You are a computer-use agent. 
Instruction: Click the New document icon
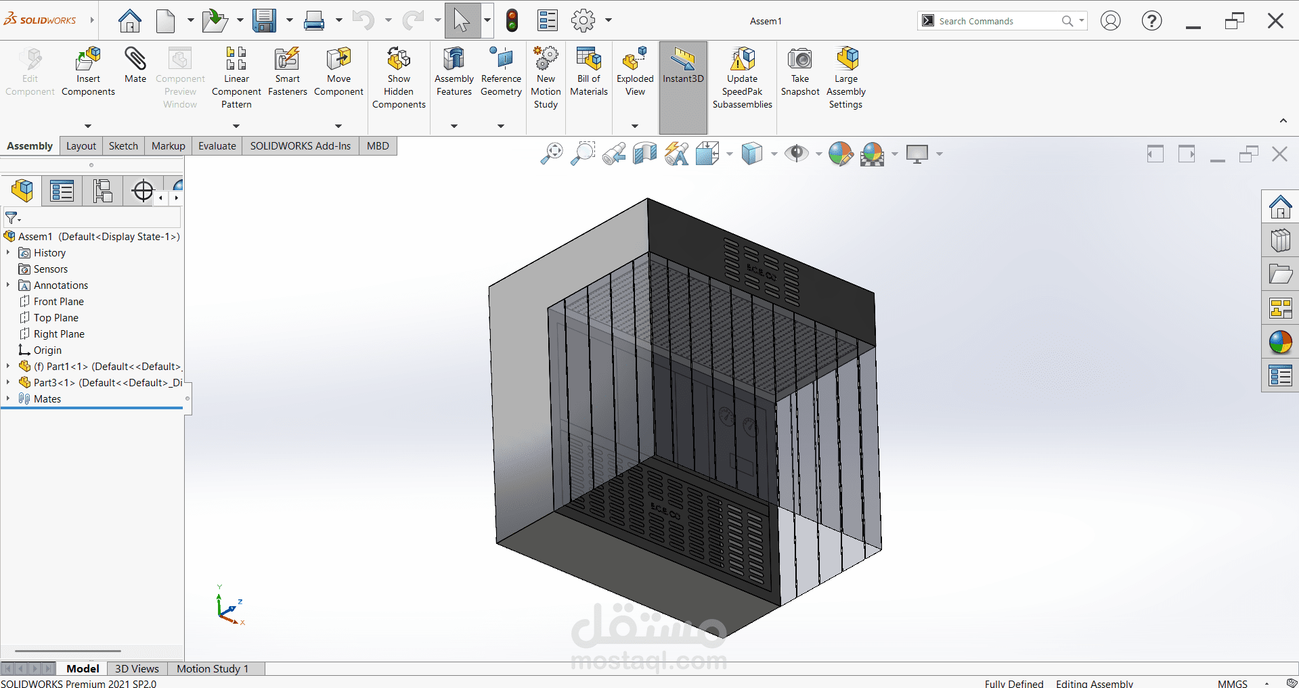[166, 21]
